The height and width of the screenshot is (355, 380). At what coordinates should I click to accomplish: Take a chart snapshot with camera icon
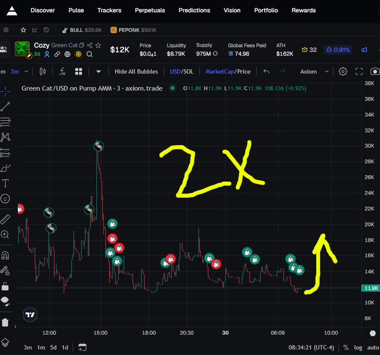pos(375,72)
